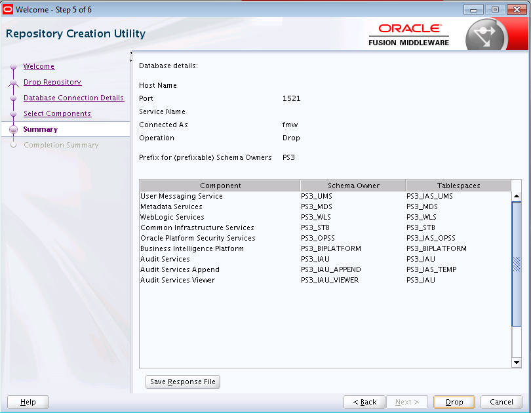The image size is (531, 413).
Task: Click the table scrollbar up arrow
Action: (517, 197)
